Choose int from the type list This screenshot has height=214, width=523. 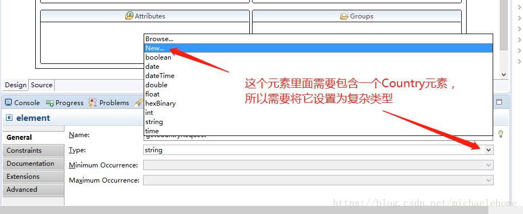click(318, 113)
